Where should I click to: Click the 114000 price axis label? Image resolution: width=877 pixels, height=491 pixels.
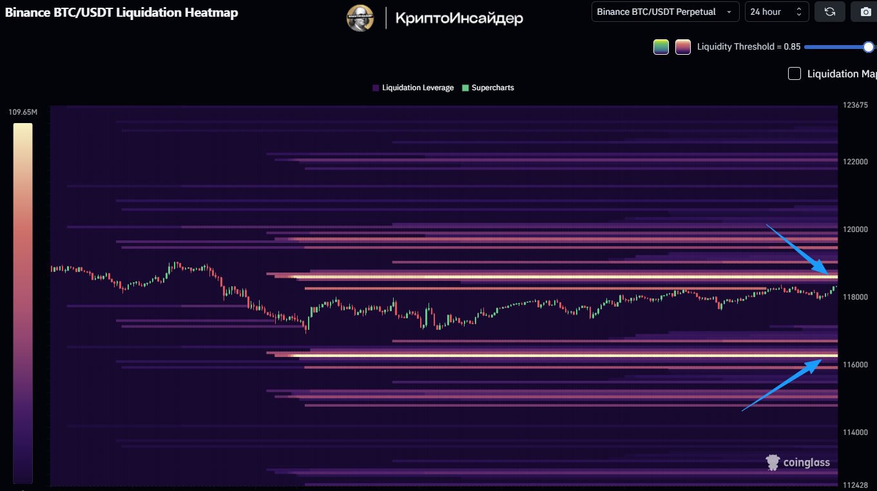point(854,432)
